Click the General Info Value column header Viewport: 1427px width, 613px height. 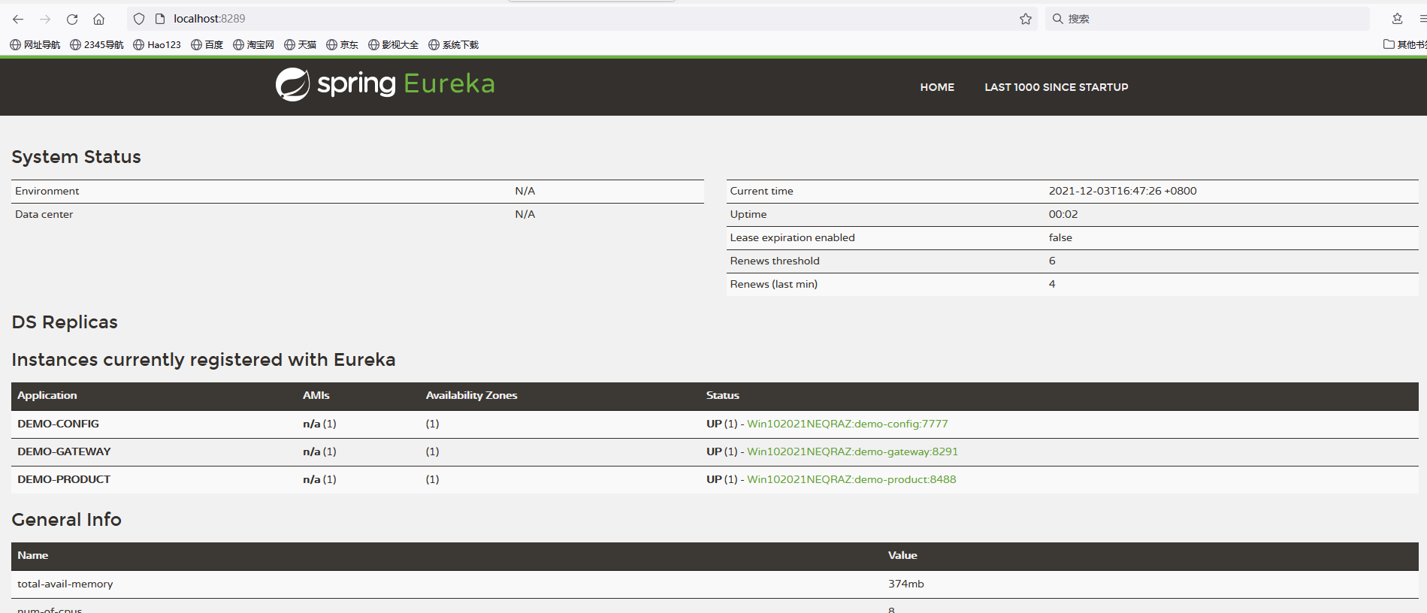pos(902,555)
